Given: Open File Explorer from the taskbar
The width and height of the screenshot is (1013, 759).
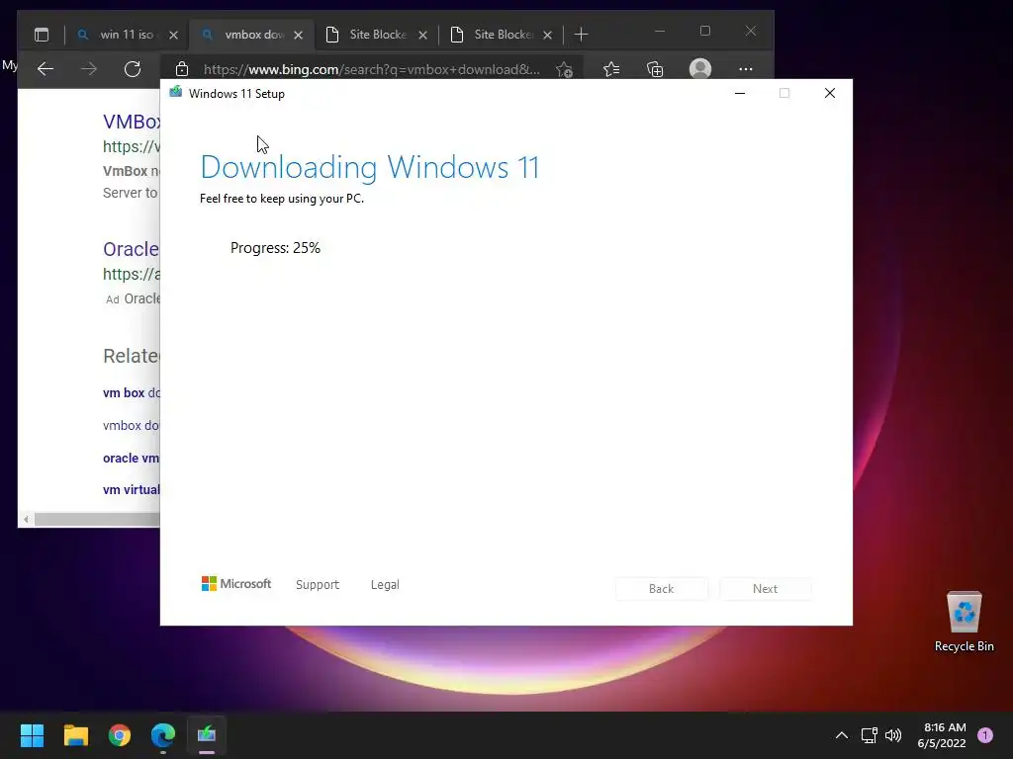Looking at the screenshot, I should tap(75, 735).
